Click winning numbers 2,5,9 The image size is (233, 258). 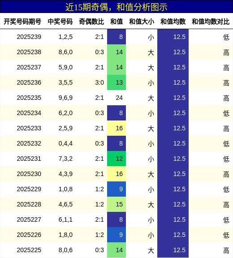tap(65, 128)
